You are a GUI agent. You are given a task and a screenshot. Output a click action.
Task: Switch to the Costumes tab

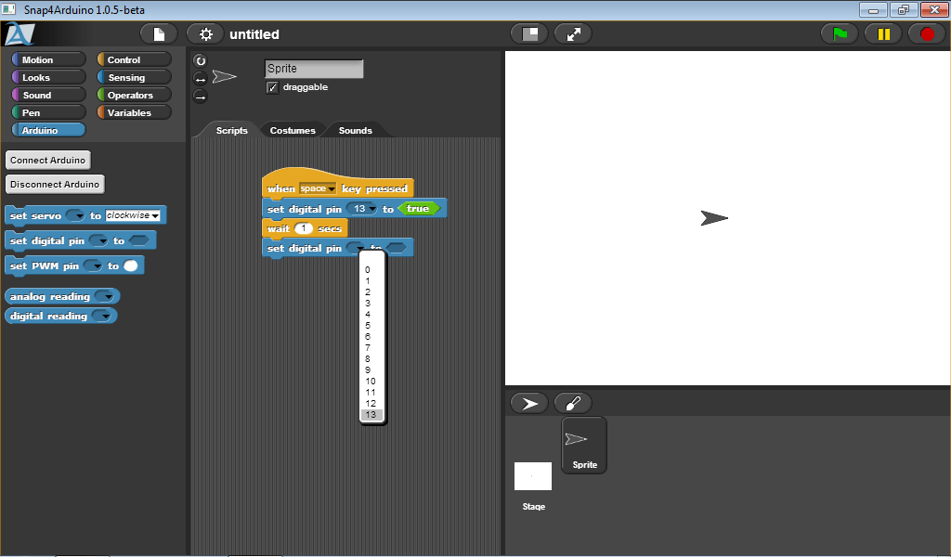(x=293, y=130)
